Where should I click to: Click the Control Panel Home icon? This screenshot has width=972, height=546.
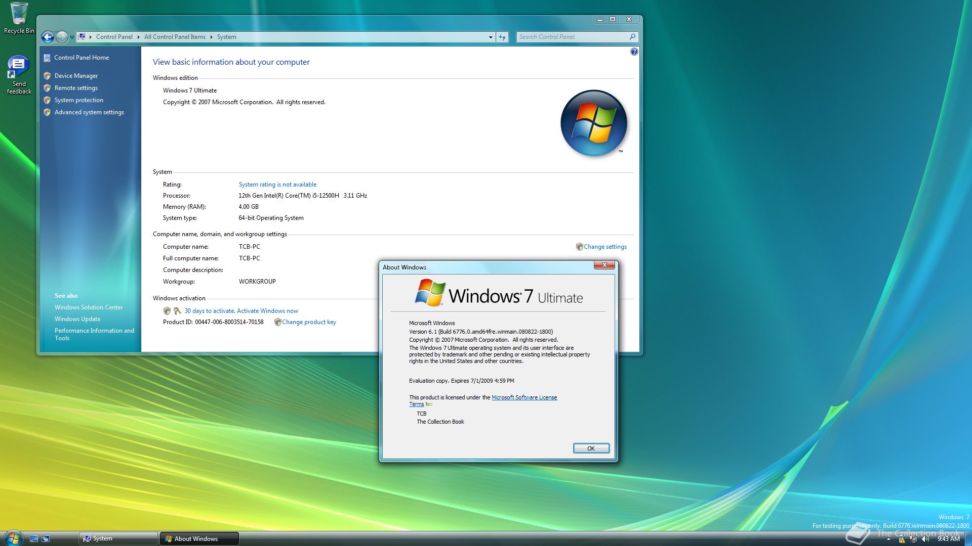tap(47, 58)
